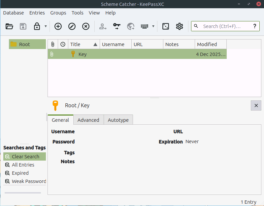The width and height of the screenshot is (264, 206).
Task: Click the Edit Entry pencil icon
Action: point(72,26)
